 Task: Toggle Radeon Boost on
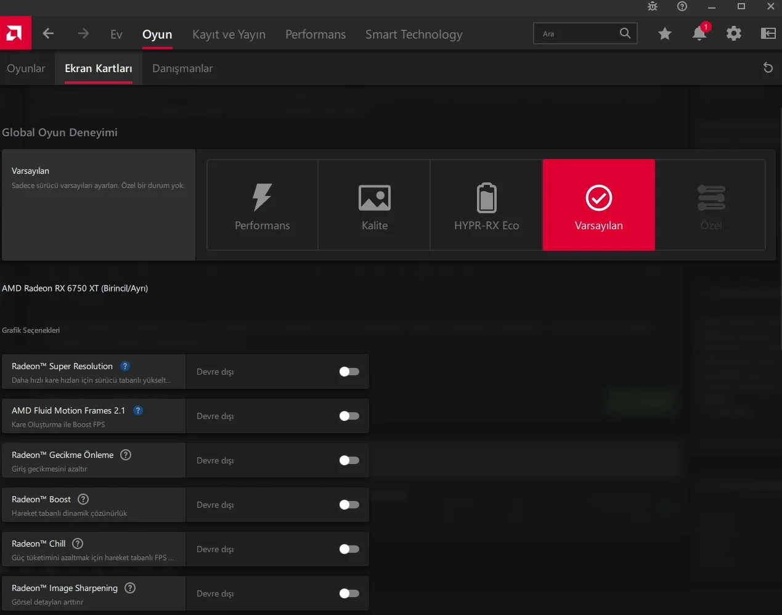coord(349,505)
